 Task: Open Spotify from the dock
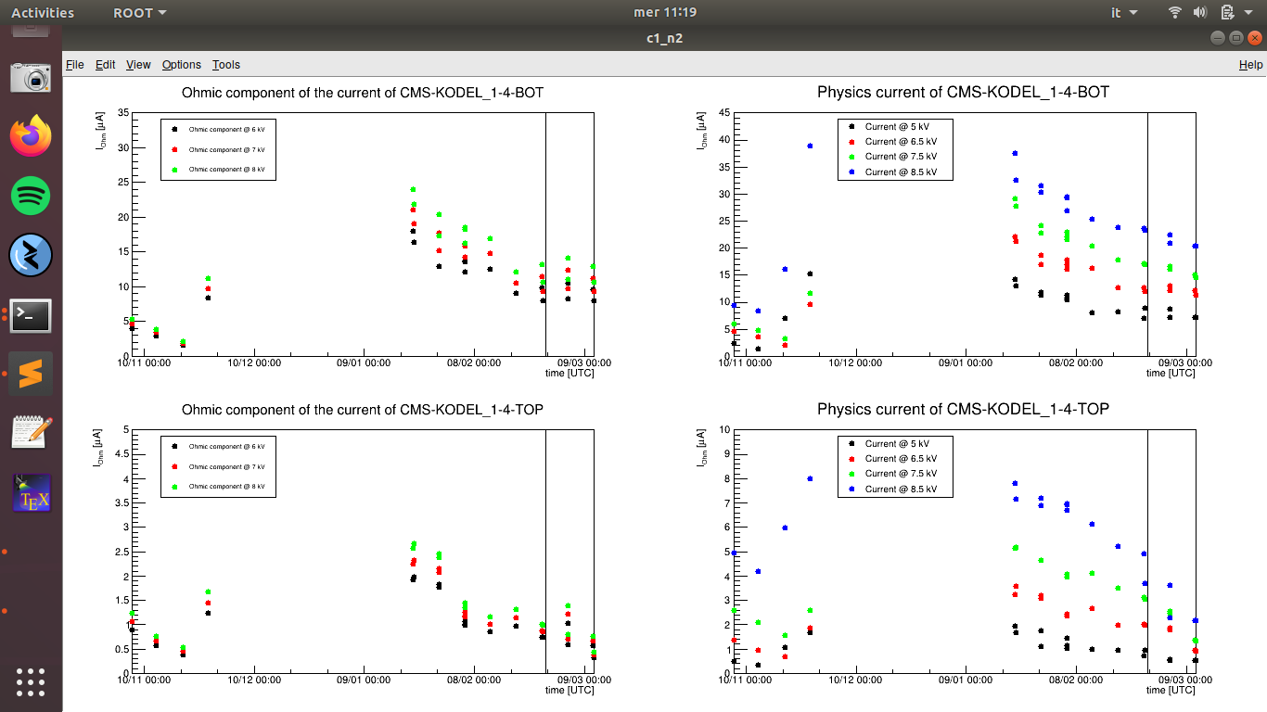[31, 196]
